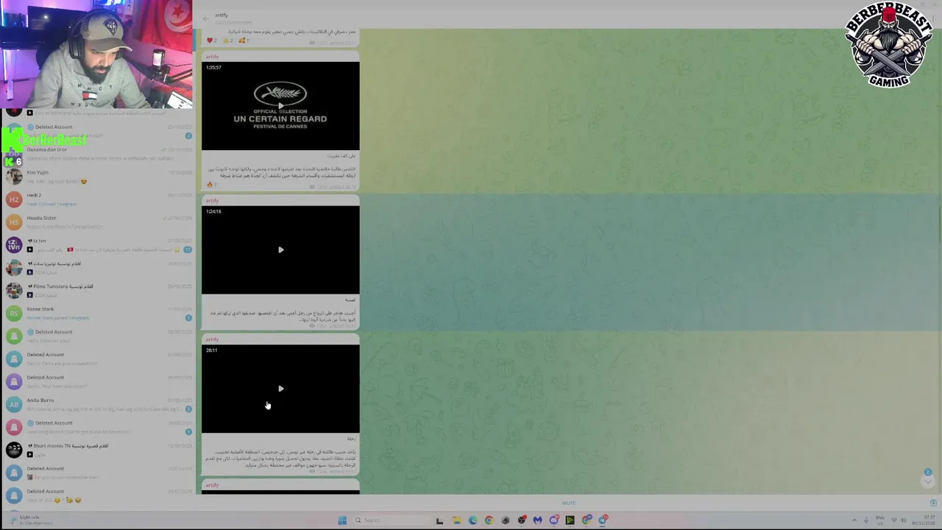Image resolution: width=942 pixels, height=530 pixels.
Task: Click the RS avatar for Renee Stark
Action: coord(14,314)
